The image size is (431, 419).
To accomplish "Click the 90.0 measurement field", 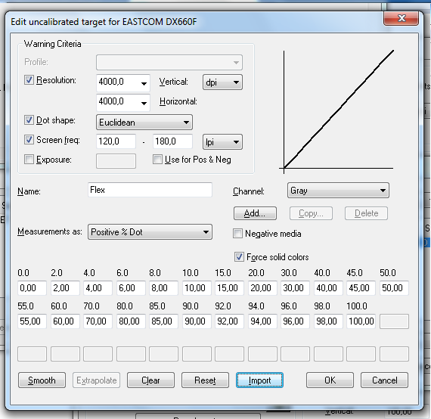I will coord(197,321).
